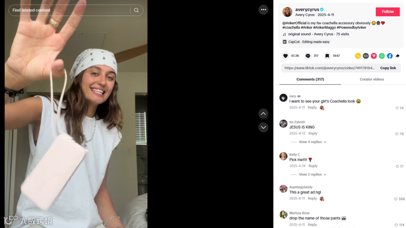Viewport: 406px width, 228px height.
Task: Select the Comments (317) tab
Action: click(310, 79)
